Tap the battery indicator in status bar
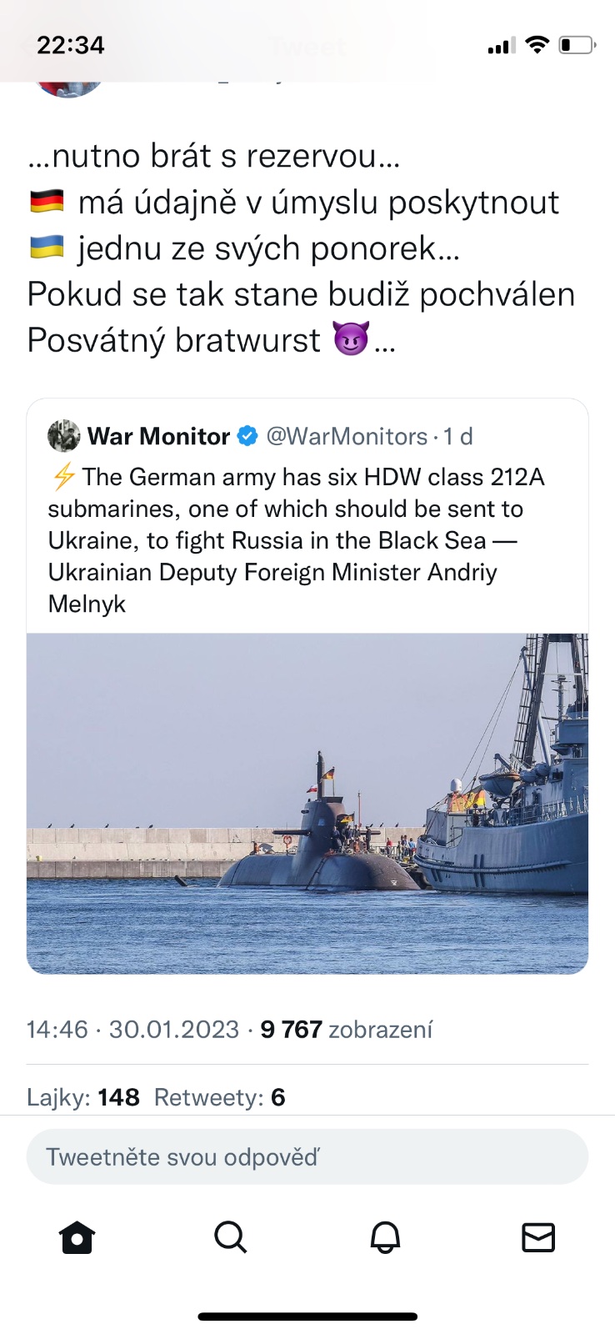 [x=577, y=45]
